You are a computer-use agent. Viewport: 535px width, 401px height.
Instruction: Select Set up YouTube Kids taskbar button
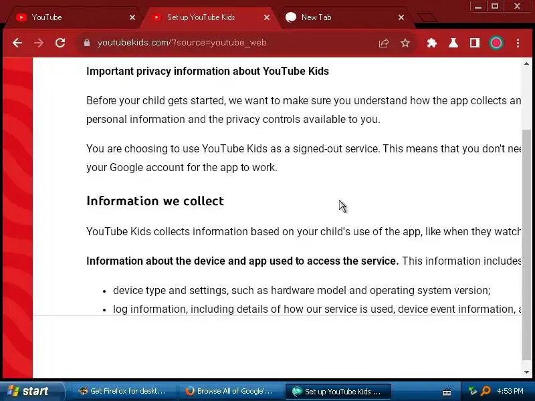[338, 391]
